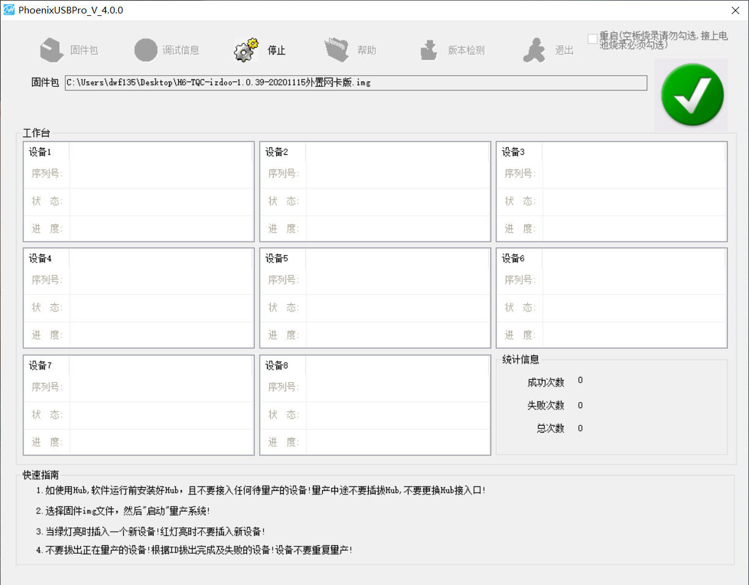Click the 调试信息 gray circle icon

[146, 50]
